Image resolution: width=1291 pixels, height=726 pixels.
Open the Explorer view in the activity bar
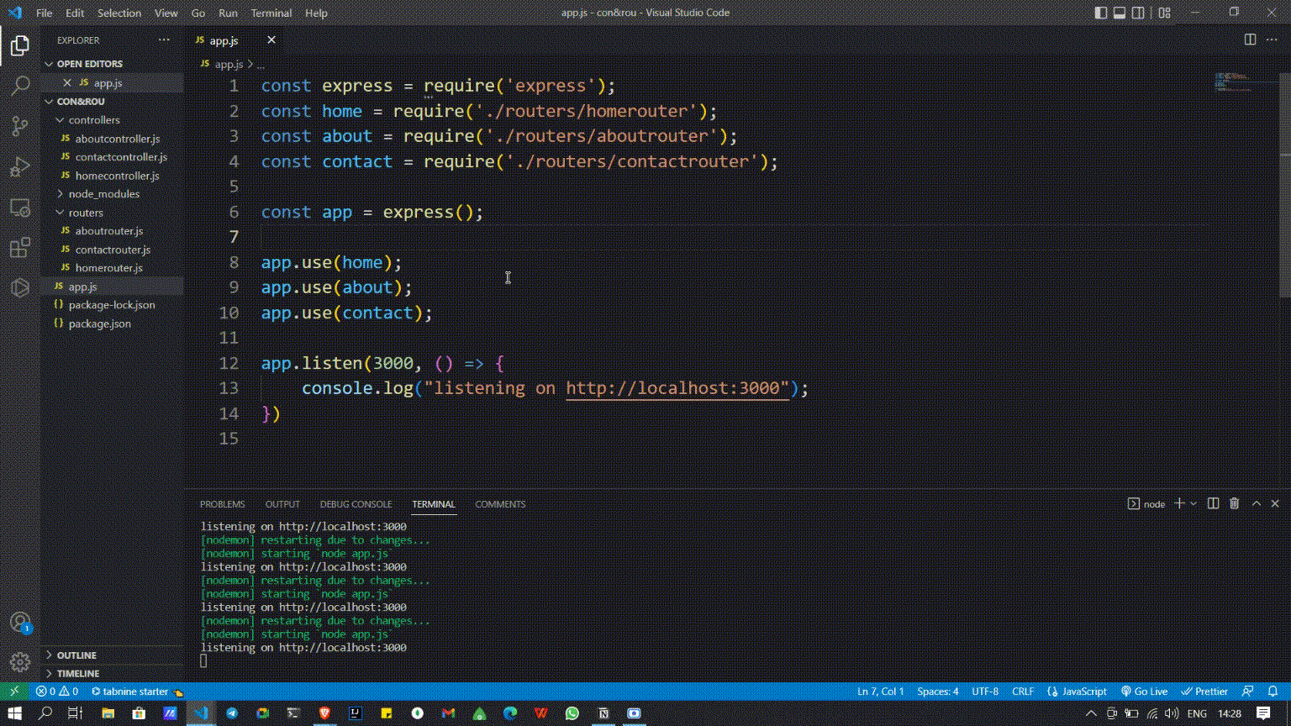(20, 45)
